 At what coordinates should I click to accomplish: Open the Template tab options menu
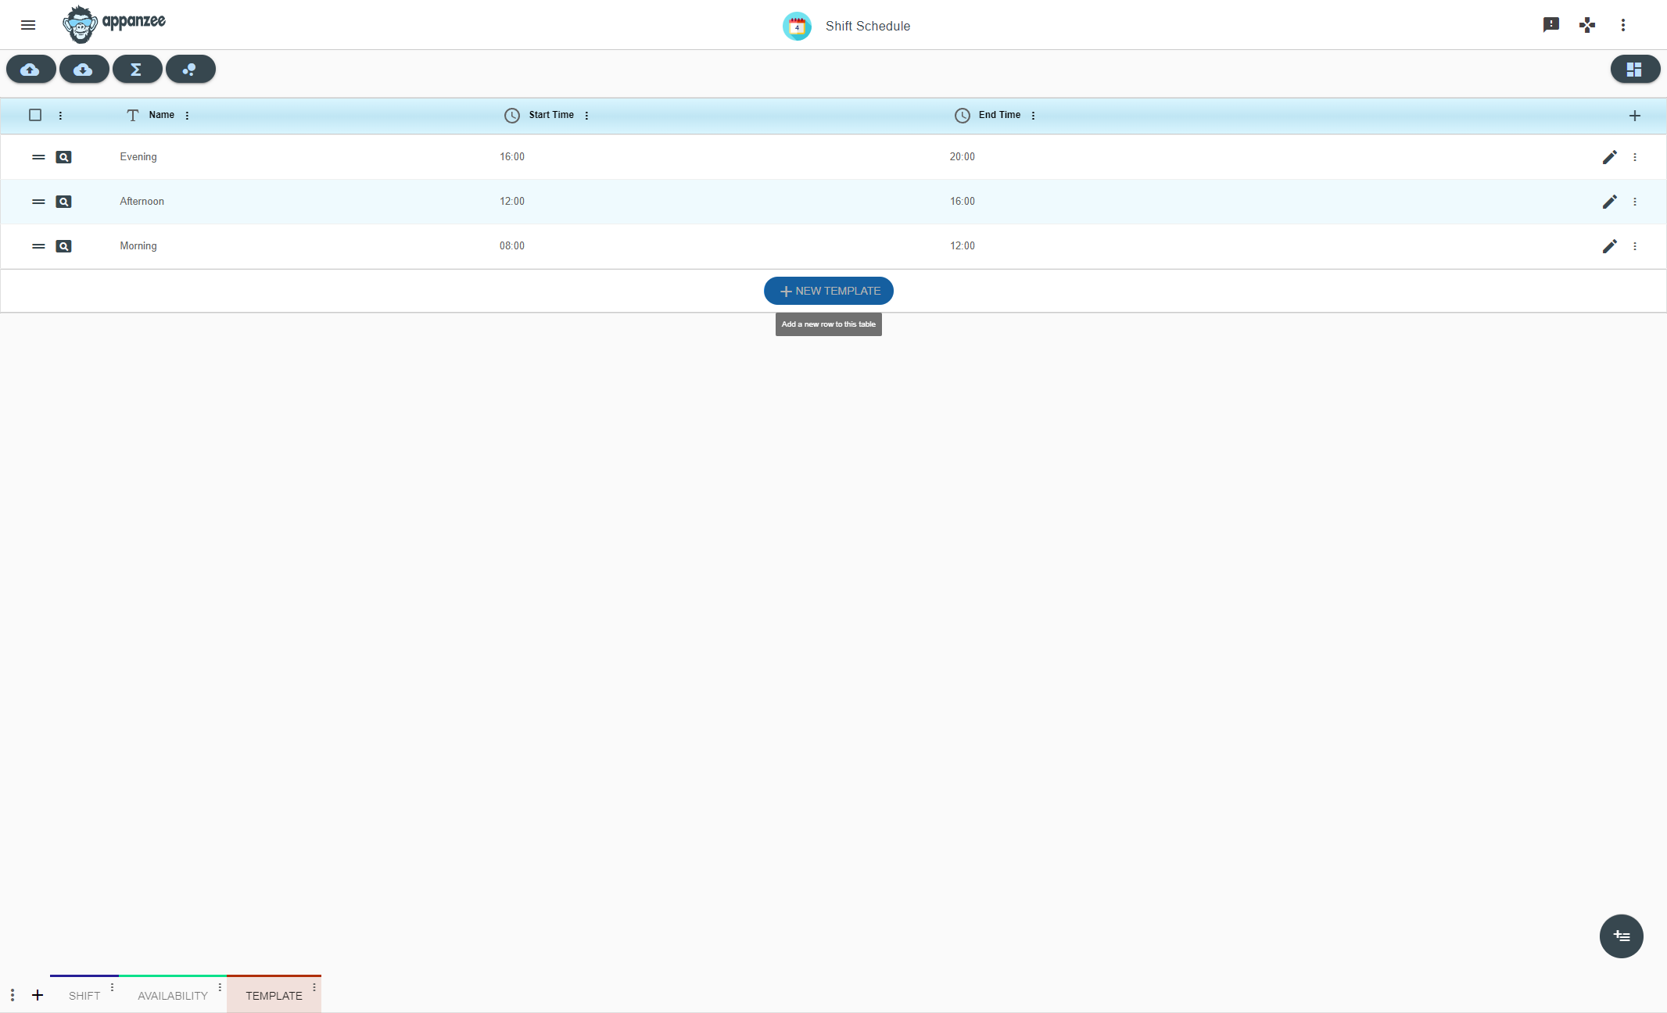pos(314,987)
